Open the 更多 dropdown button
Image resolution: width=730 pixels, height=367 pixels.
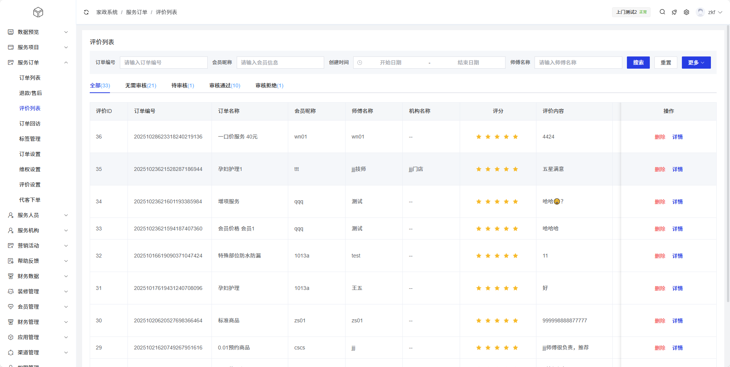point(696,63)
